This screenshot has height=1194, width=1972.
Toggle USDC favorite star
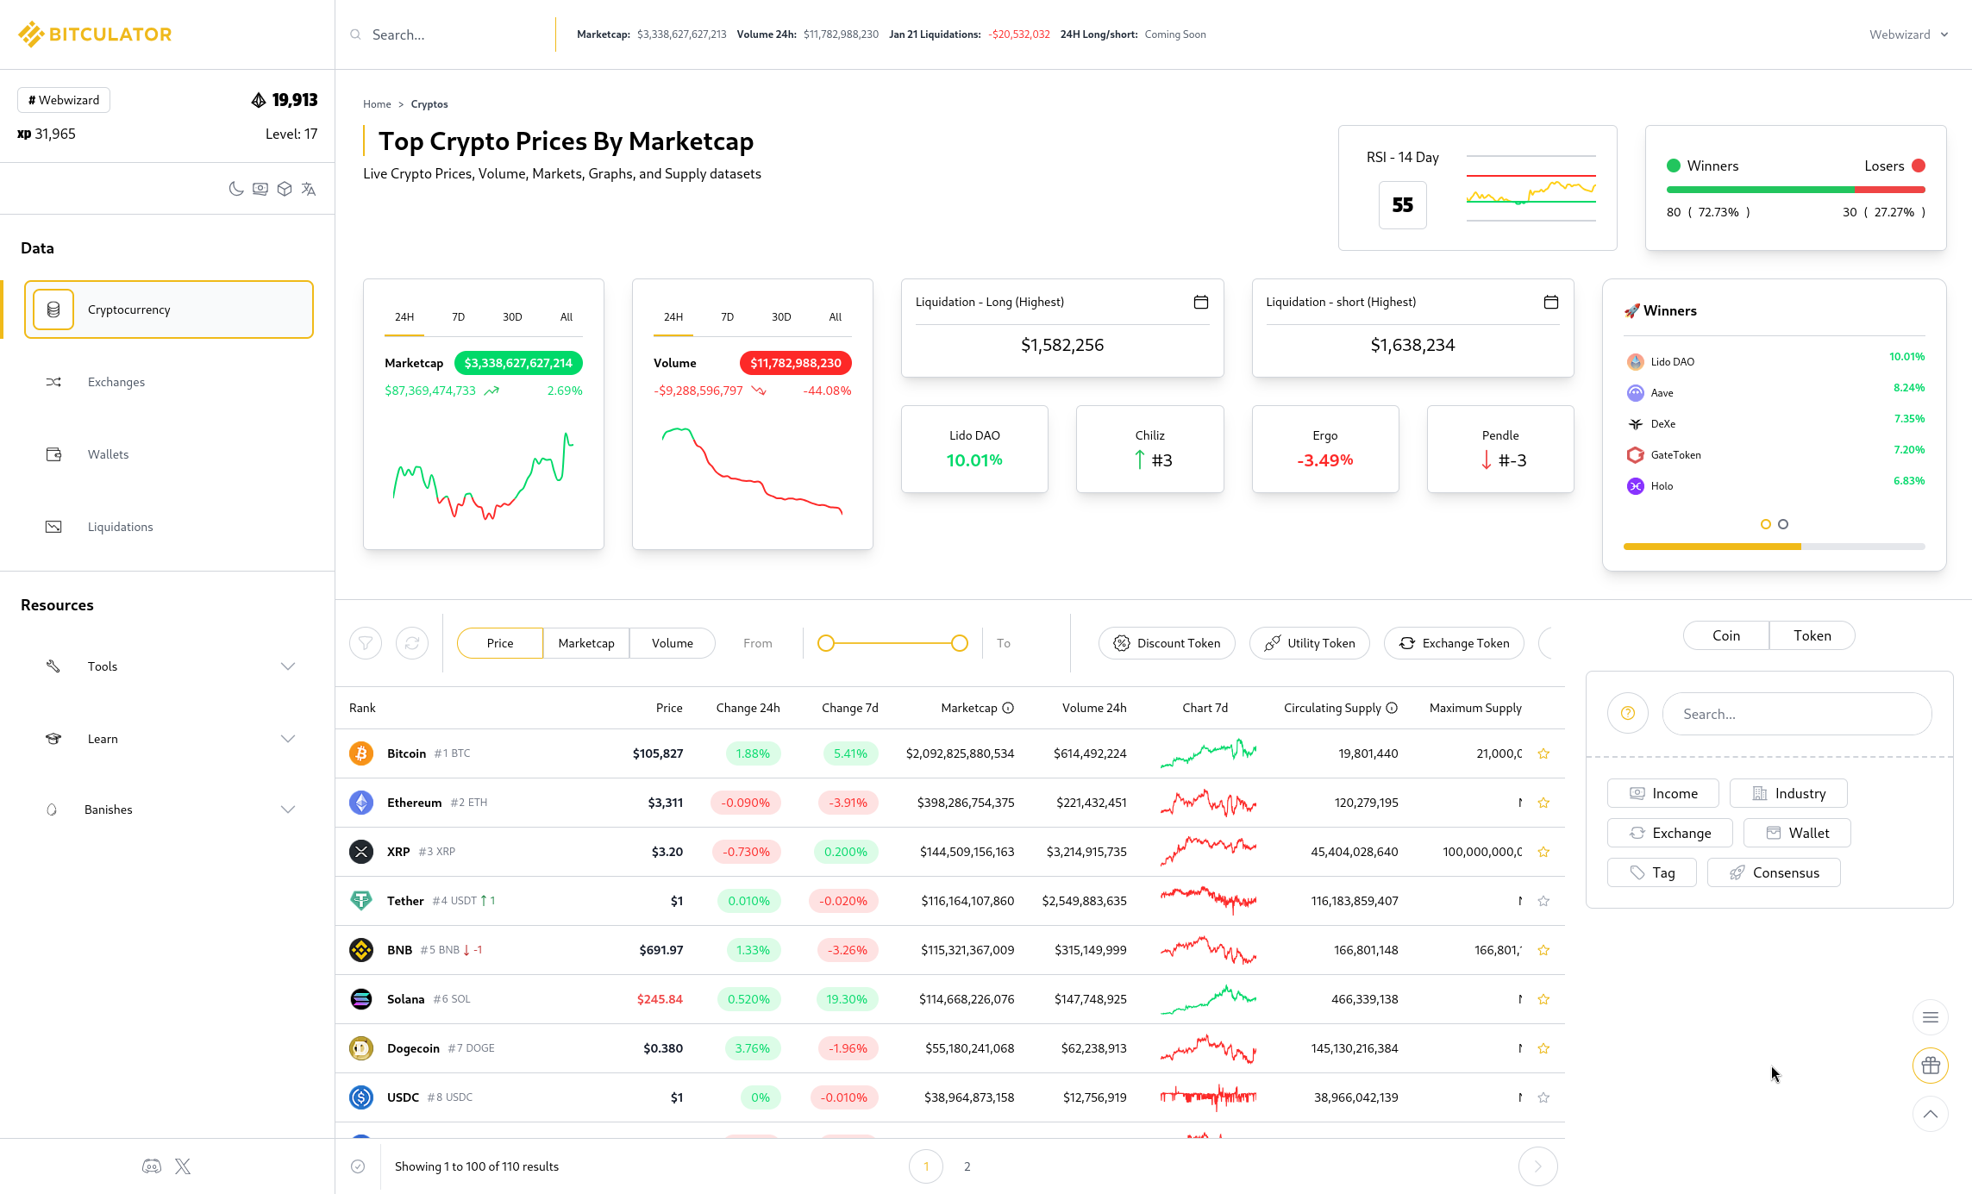pyautogui.click(x=1543, y=1097)
